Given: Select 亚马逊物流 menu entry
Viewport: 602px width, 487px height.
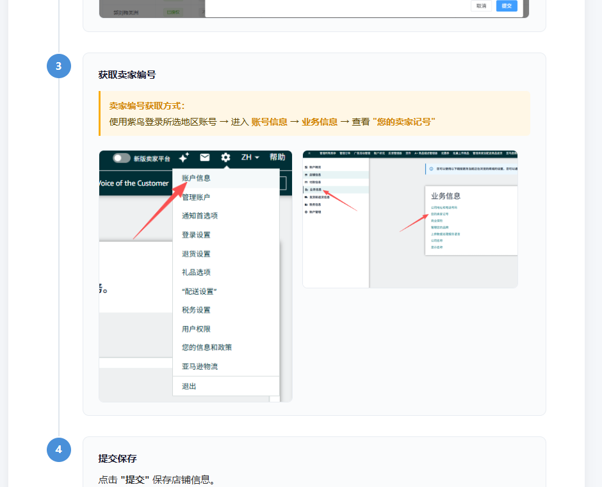Looking at the screenshot, I should click(x=200, y=367).
